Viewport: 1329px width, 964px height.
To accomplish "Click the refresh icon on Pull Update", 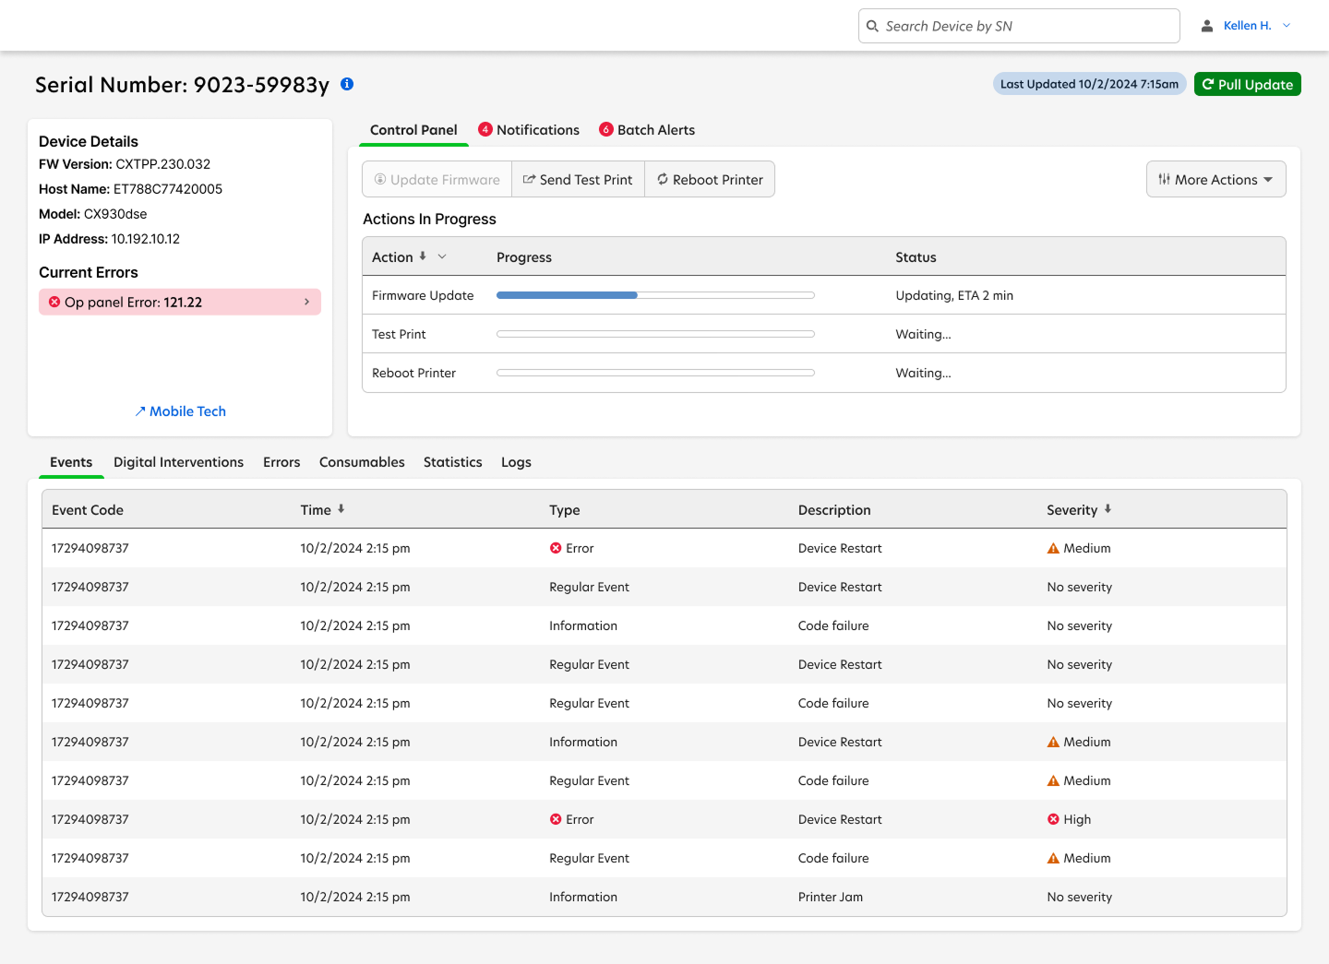I will click(1209, 84).
